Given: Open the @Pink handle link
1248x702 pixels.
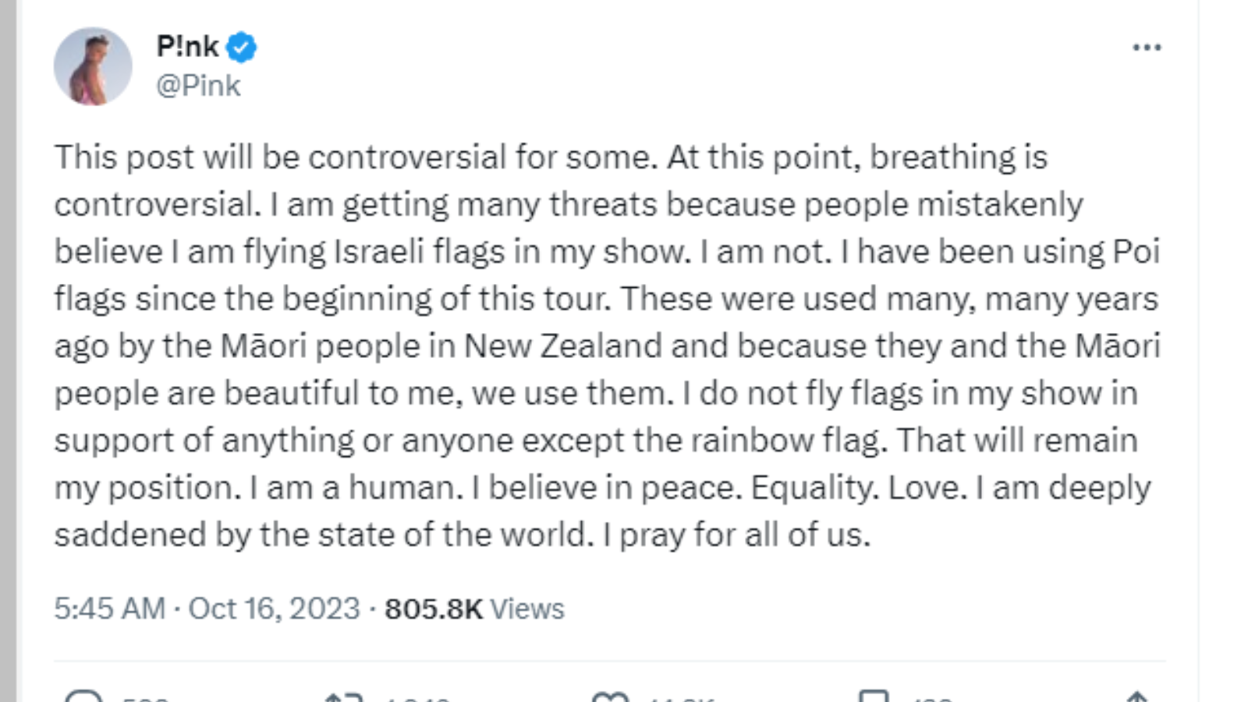Looking at the screenshot, I should pos(198,85).
